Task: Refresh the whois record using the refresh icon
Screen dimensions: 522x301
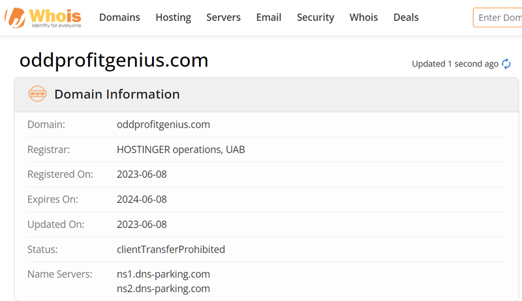Action: pyautogui.click(x=506, y=64)
